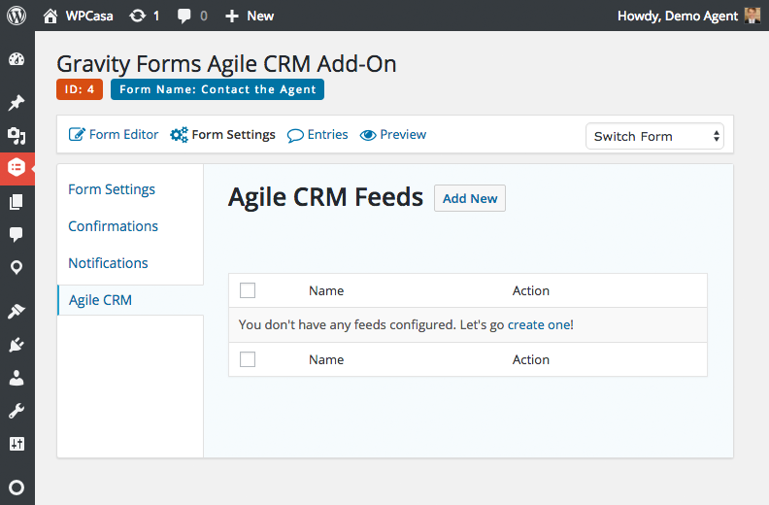Open the Users sidebar icon

point(17,378)
